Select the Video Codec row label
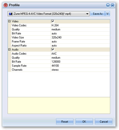 (x=19, y=25)
